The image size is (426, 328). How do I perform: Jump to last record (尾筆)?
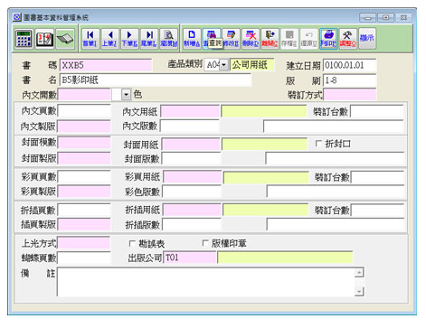point(149,39)
